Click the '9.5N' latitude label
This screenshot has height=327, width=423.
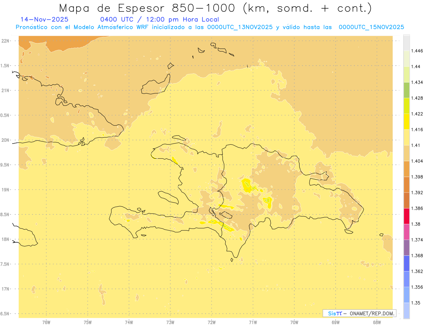click(x=5, y=165)
